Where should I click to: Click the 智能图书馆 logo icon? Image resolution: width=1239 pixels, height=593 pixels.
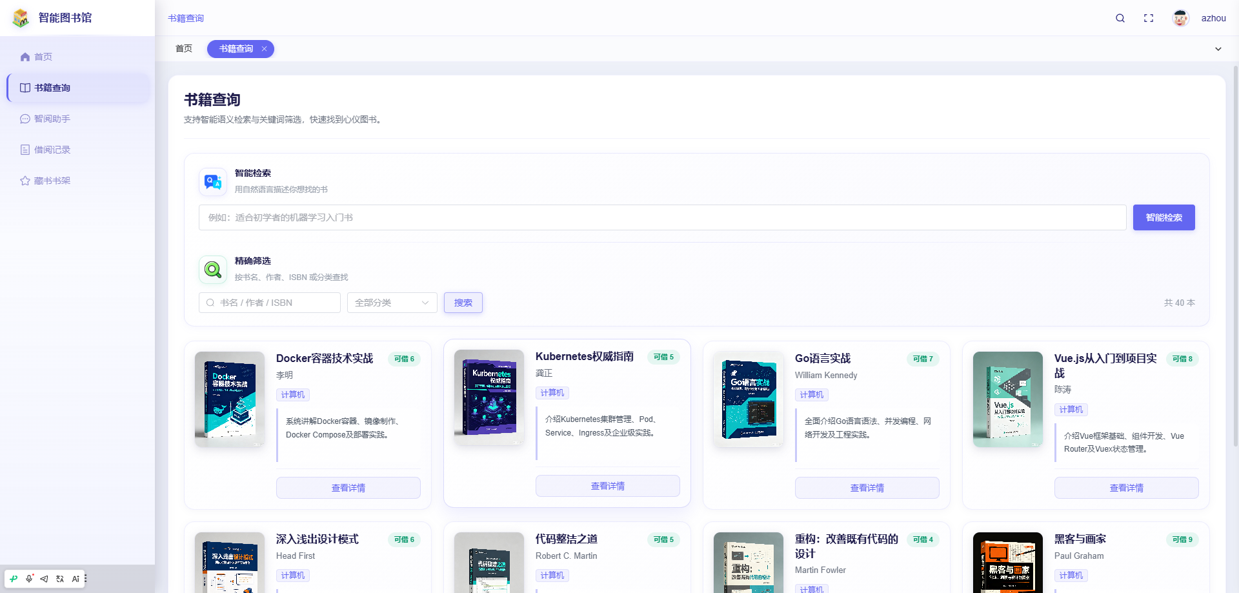[x=21, y=18]
